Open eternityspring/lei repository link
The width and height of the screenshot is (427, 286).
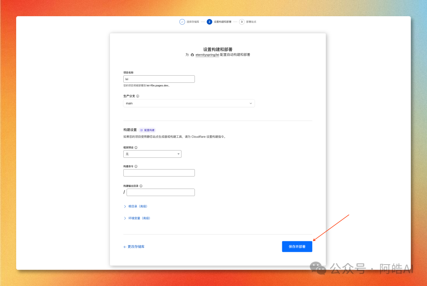pos(207,55)
